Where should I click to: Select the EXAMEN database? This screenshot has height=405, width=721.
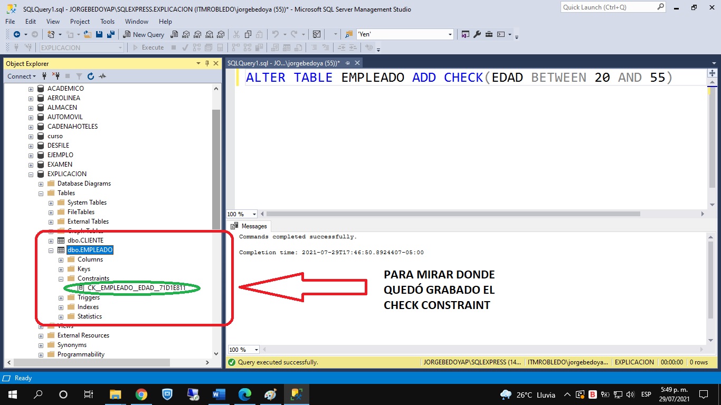point(60,165)
